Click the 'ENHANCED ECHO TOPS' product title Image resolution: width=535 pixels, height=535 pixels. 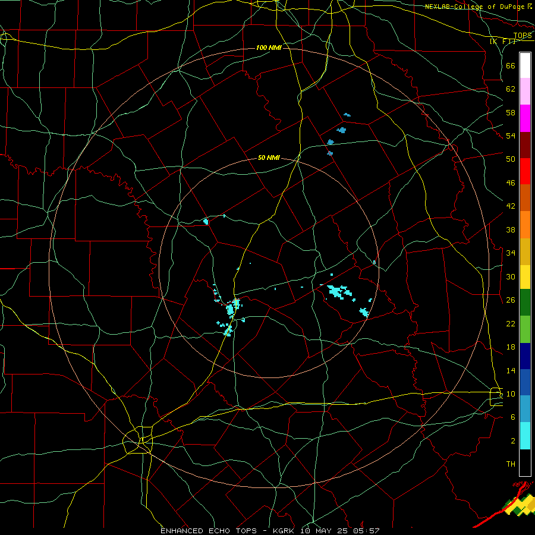(x=209, y=531)
